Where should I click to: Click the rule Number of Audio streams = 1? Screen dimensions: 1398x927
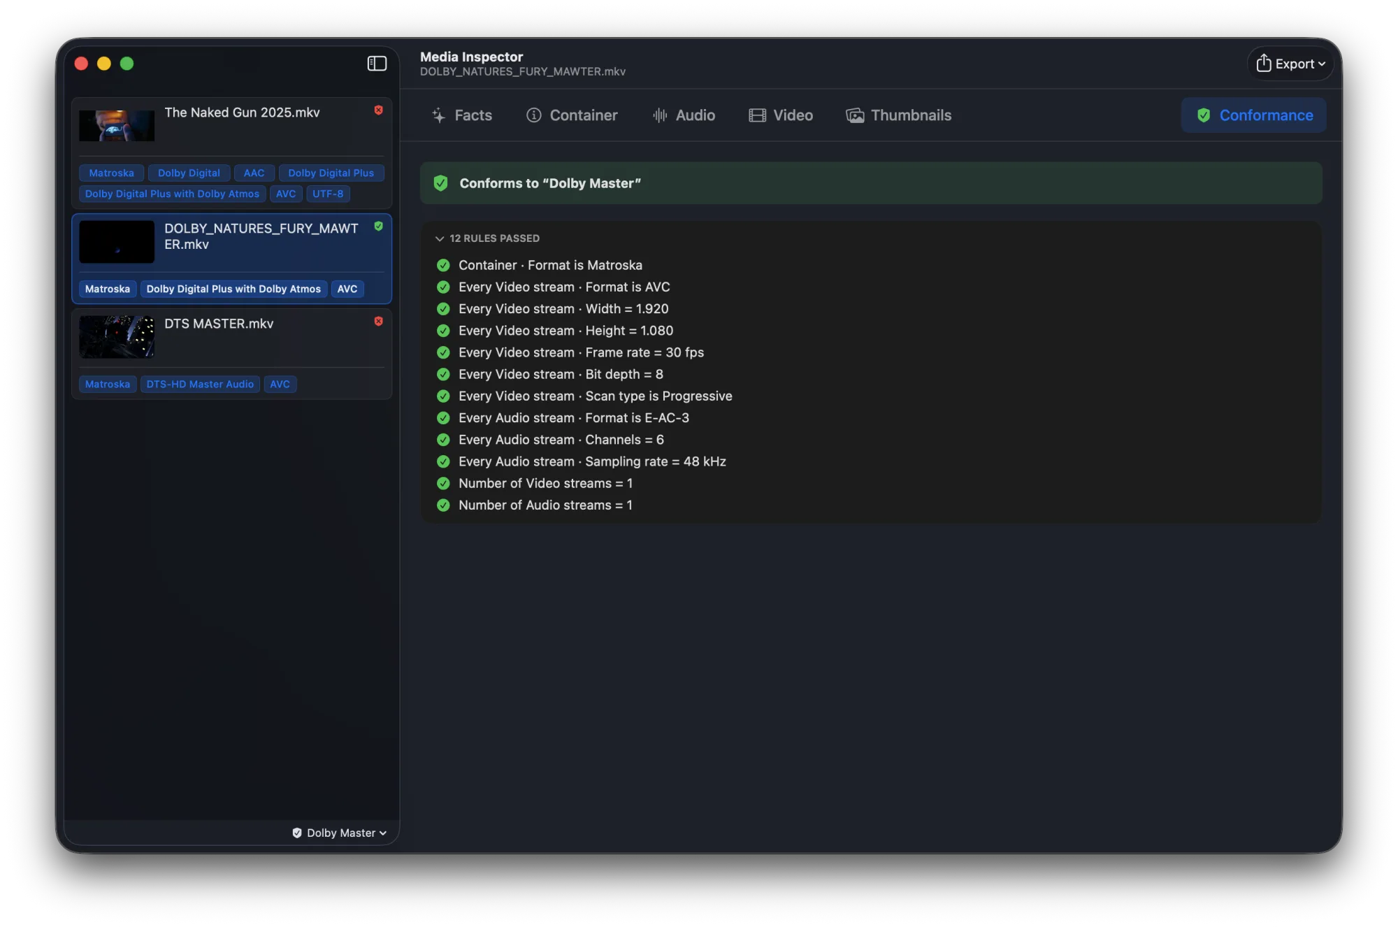(x=545, y=505)
